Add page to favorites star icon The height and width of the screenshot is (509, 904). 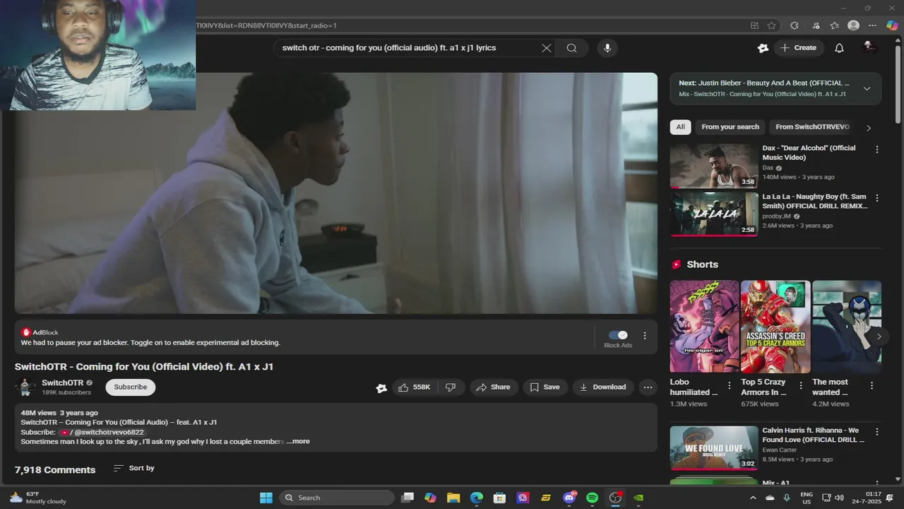(x=772, y=25)
